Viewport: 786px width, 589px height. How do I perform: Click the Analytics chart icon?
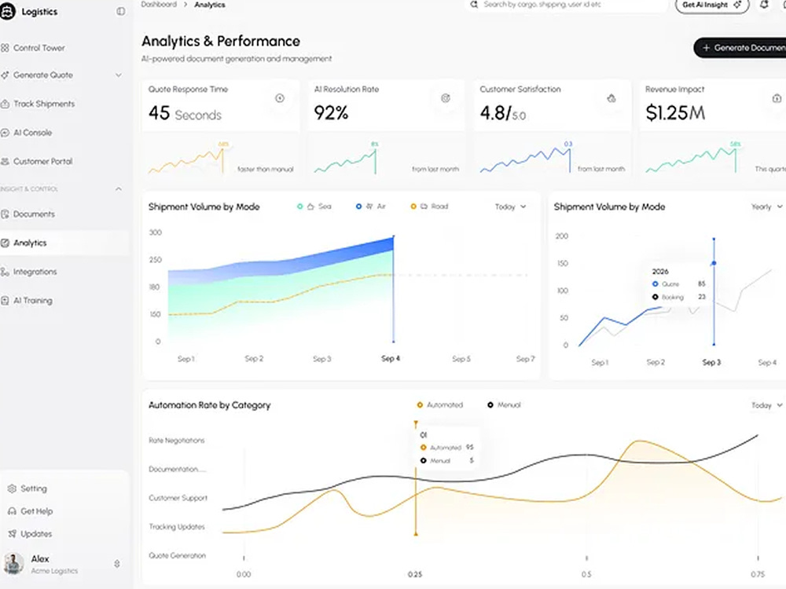tap(5, 243)
